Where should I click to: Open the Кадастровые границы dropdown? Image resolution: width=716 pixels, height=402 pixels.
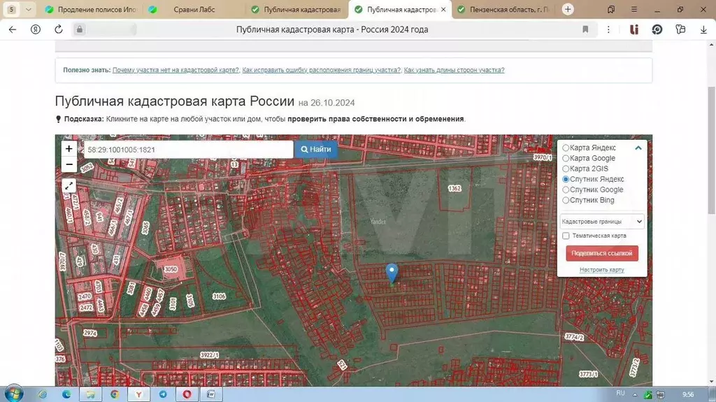pyautogui.click(x=602, y=222)
